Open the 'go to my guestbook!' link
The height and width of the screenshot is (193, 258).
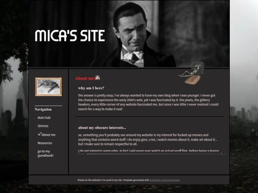(x=45, y=153)
